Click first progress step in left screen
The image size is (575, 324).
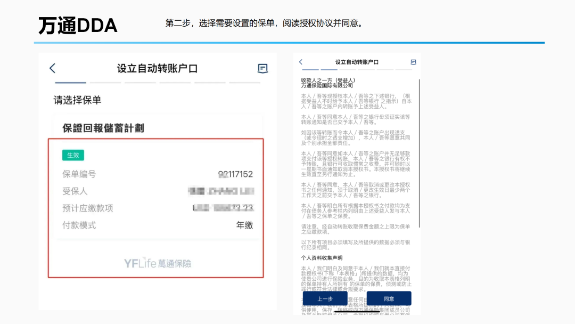tap(70, 83)
